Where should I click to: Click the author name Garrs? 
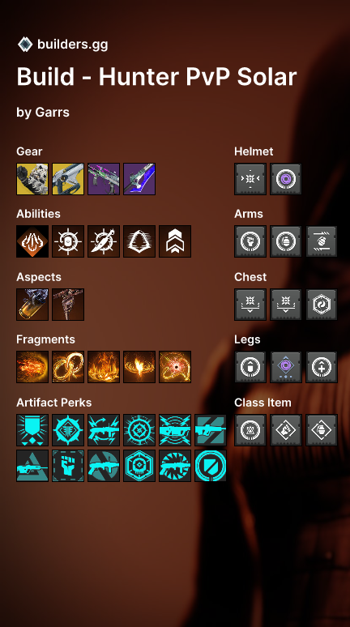tap(53, 113)
